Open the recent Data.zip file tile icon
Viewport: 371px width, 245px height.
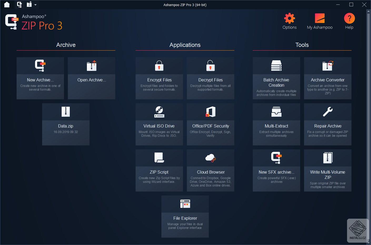(x=66, y=112)
